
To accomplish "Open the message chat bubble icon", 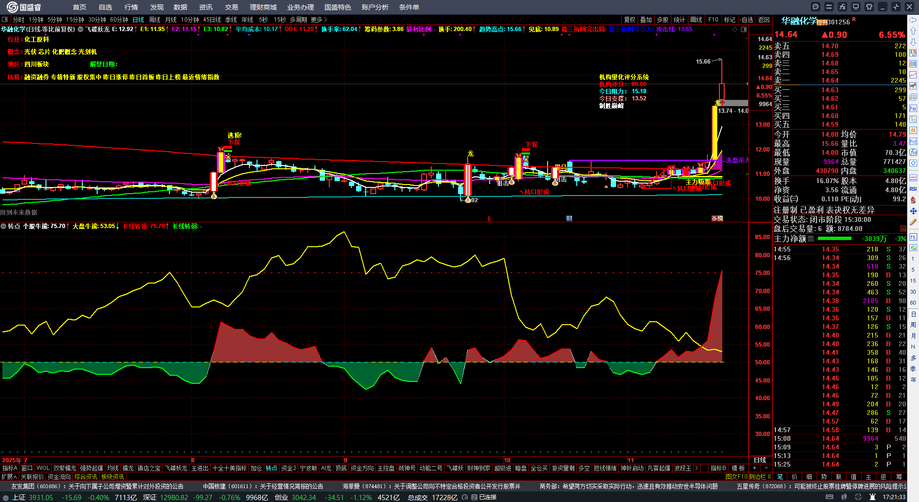I will (816, 7).
